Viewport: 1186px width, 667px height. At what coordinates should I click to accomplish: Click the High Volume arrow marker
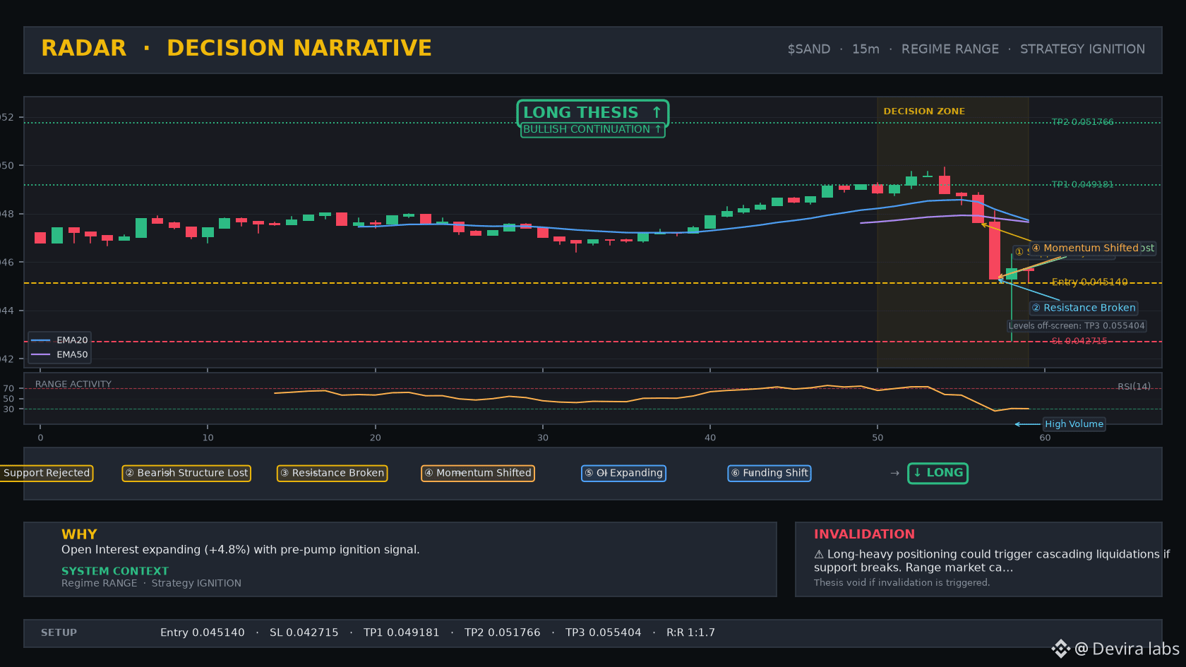pos(1027,424)
